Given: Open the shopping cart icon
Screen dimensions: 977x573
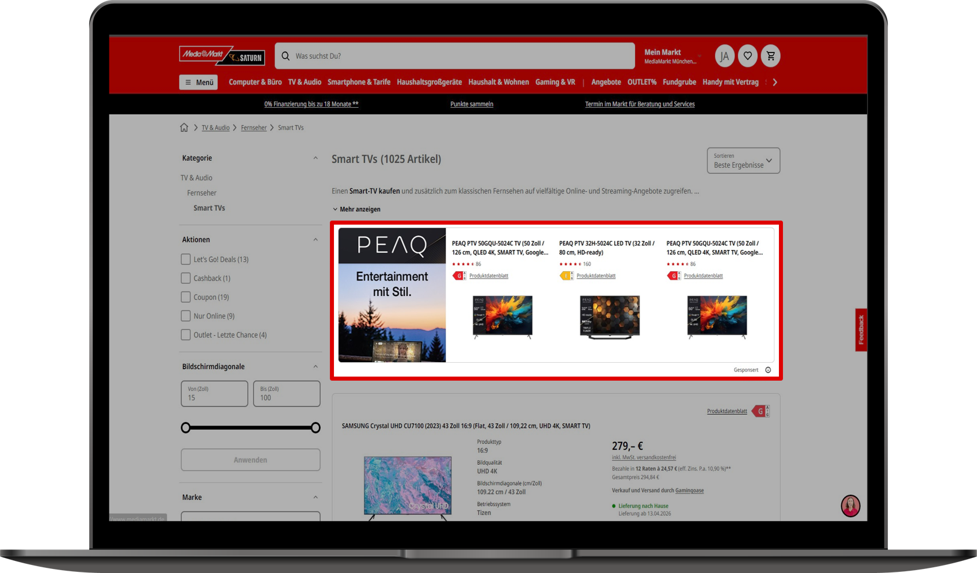Looking at the screenshot, I should 770,56.
